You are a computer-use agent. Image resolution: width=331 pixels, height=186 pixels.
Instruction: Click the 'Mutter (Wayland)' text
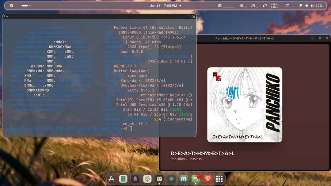131,71
